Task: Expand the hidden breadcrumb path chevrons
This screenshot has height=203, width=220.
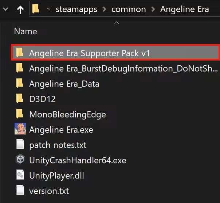Action: 48,9
